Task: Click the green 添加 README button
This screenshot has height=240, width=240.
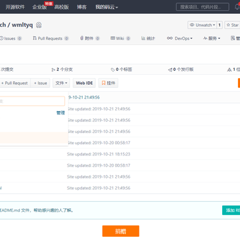Action: [x=231, y=210]
